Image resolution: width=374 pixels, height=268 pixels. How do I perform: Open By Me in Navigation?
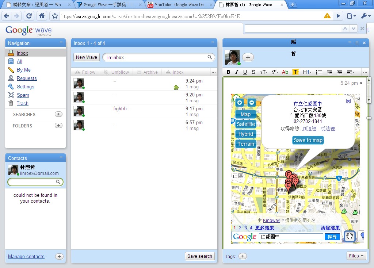pyautogui.click(x=24, y=70)
